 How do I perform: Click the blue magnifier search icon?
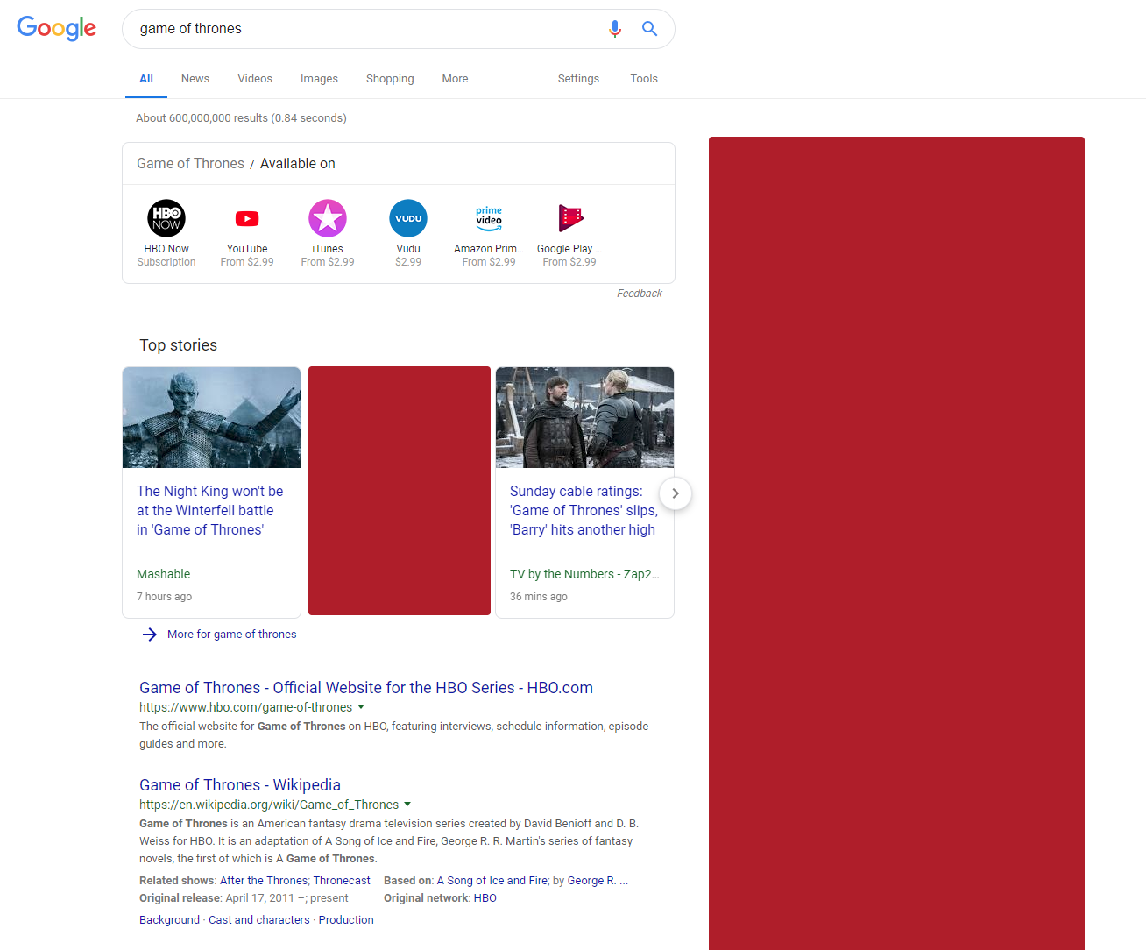(649, 29)
